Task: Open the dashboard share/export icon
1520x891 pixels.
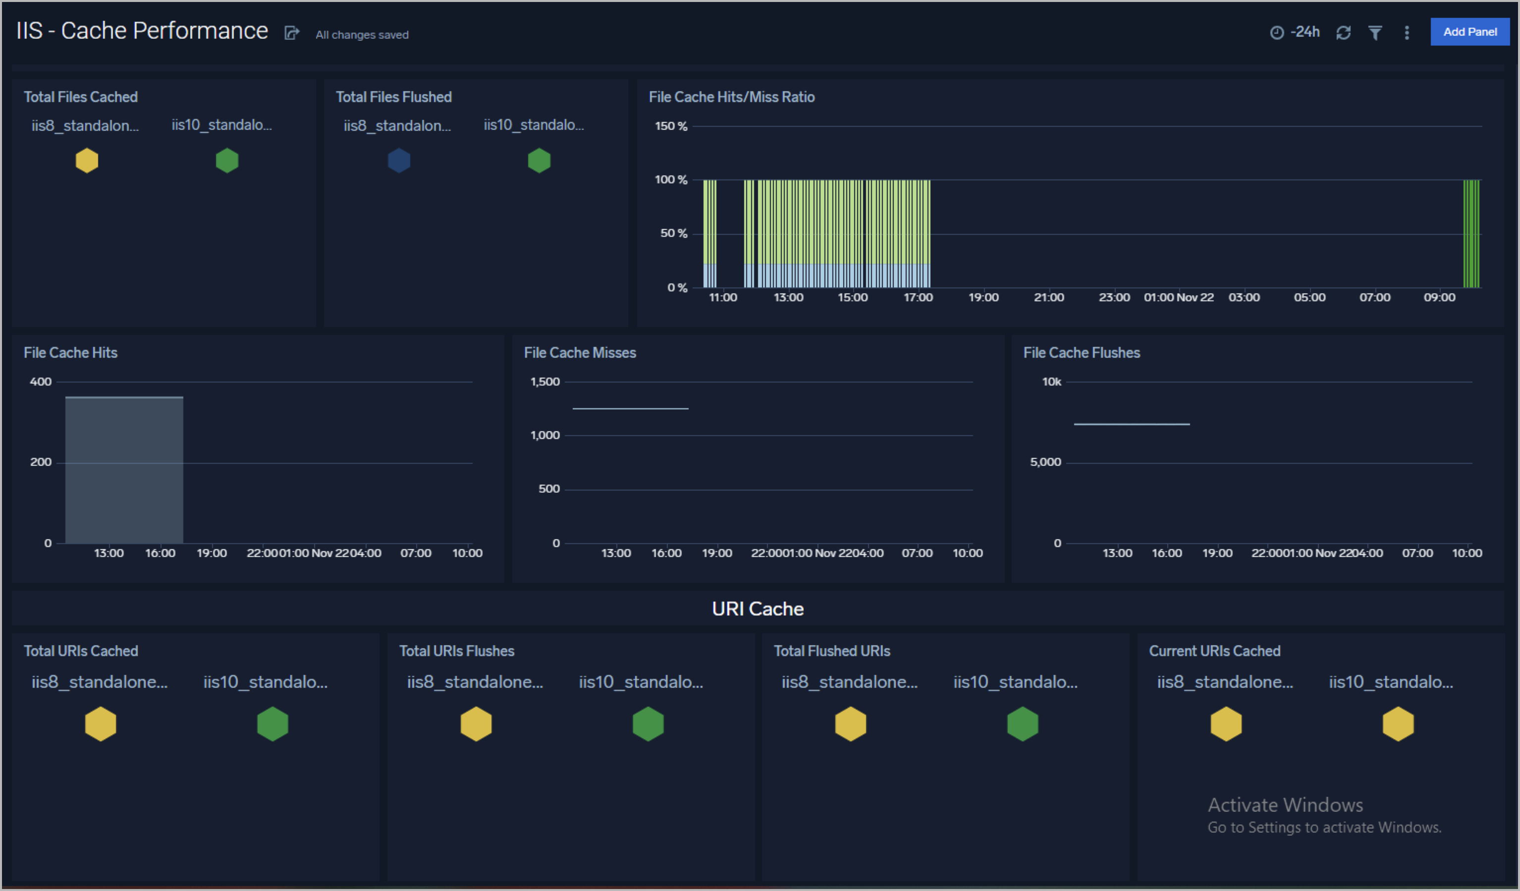Action: click(291, 33)
